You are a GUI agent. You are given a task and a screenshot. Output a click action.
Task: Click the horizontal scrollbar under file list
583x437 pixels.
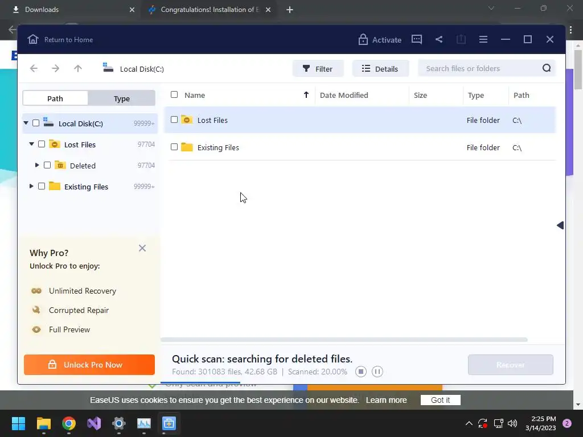(x=344, y=340)
